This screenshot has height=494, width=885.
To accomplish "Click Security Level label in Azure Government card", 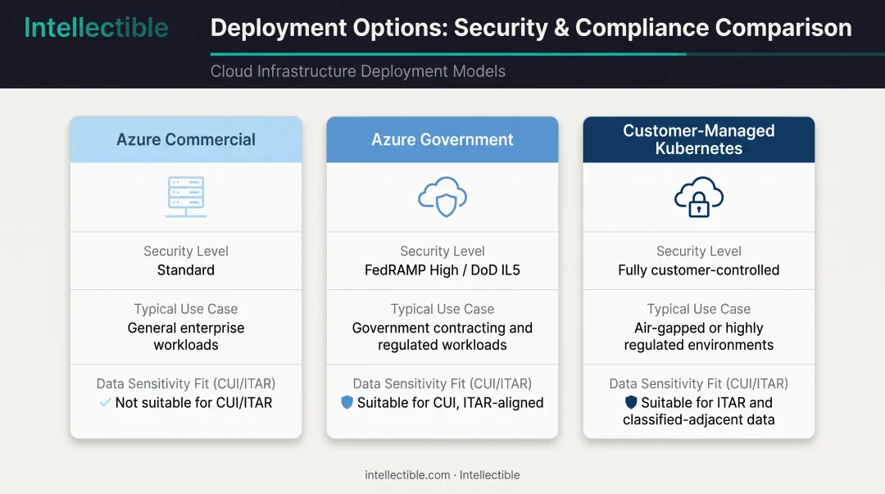I will click(x=442, y=252).
